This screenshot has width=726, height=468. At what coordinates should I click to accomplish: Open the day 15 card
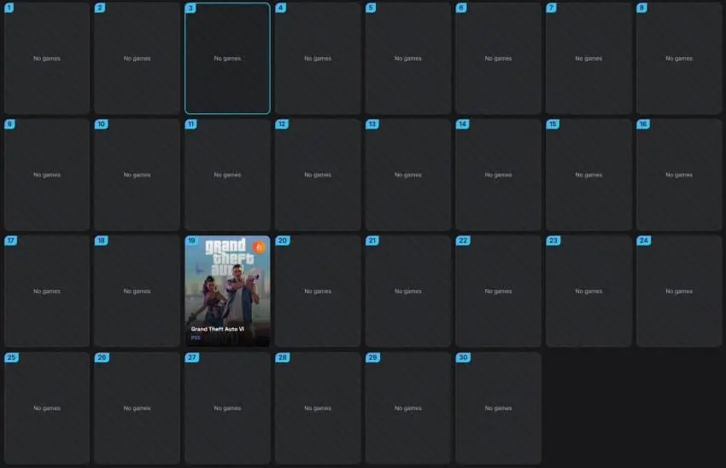pos(588,175)
